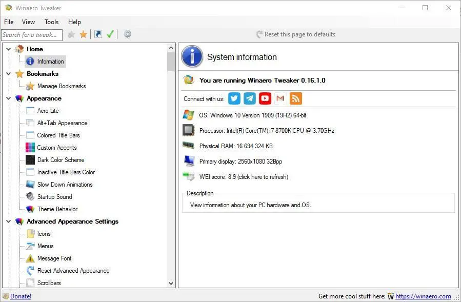Click the OS Windows 10 Version text
Viewport: 461px width, 302px height.
253,115
